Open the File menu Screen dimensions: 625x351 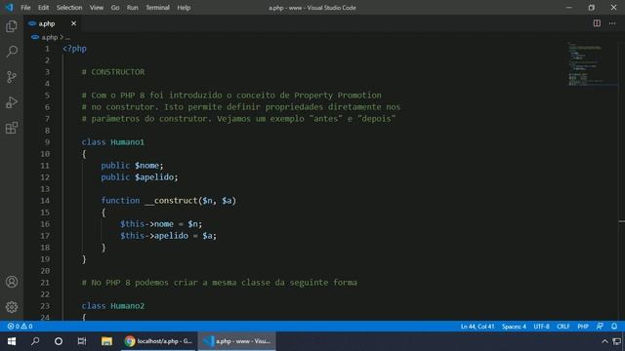25,8
